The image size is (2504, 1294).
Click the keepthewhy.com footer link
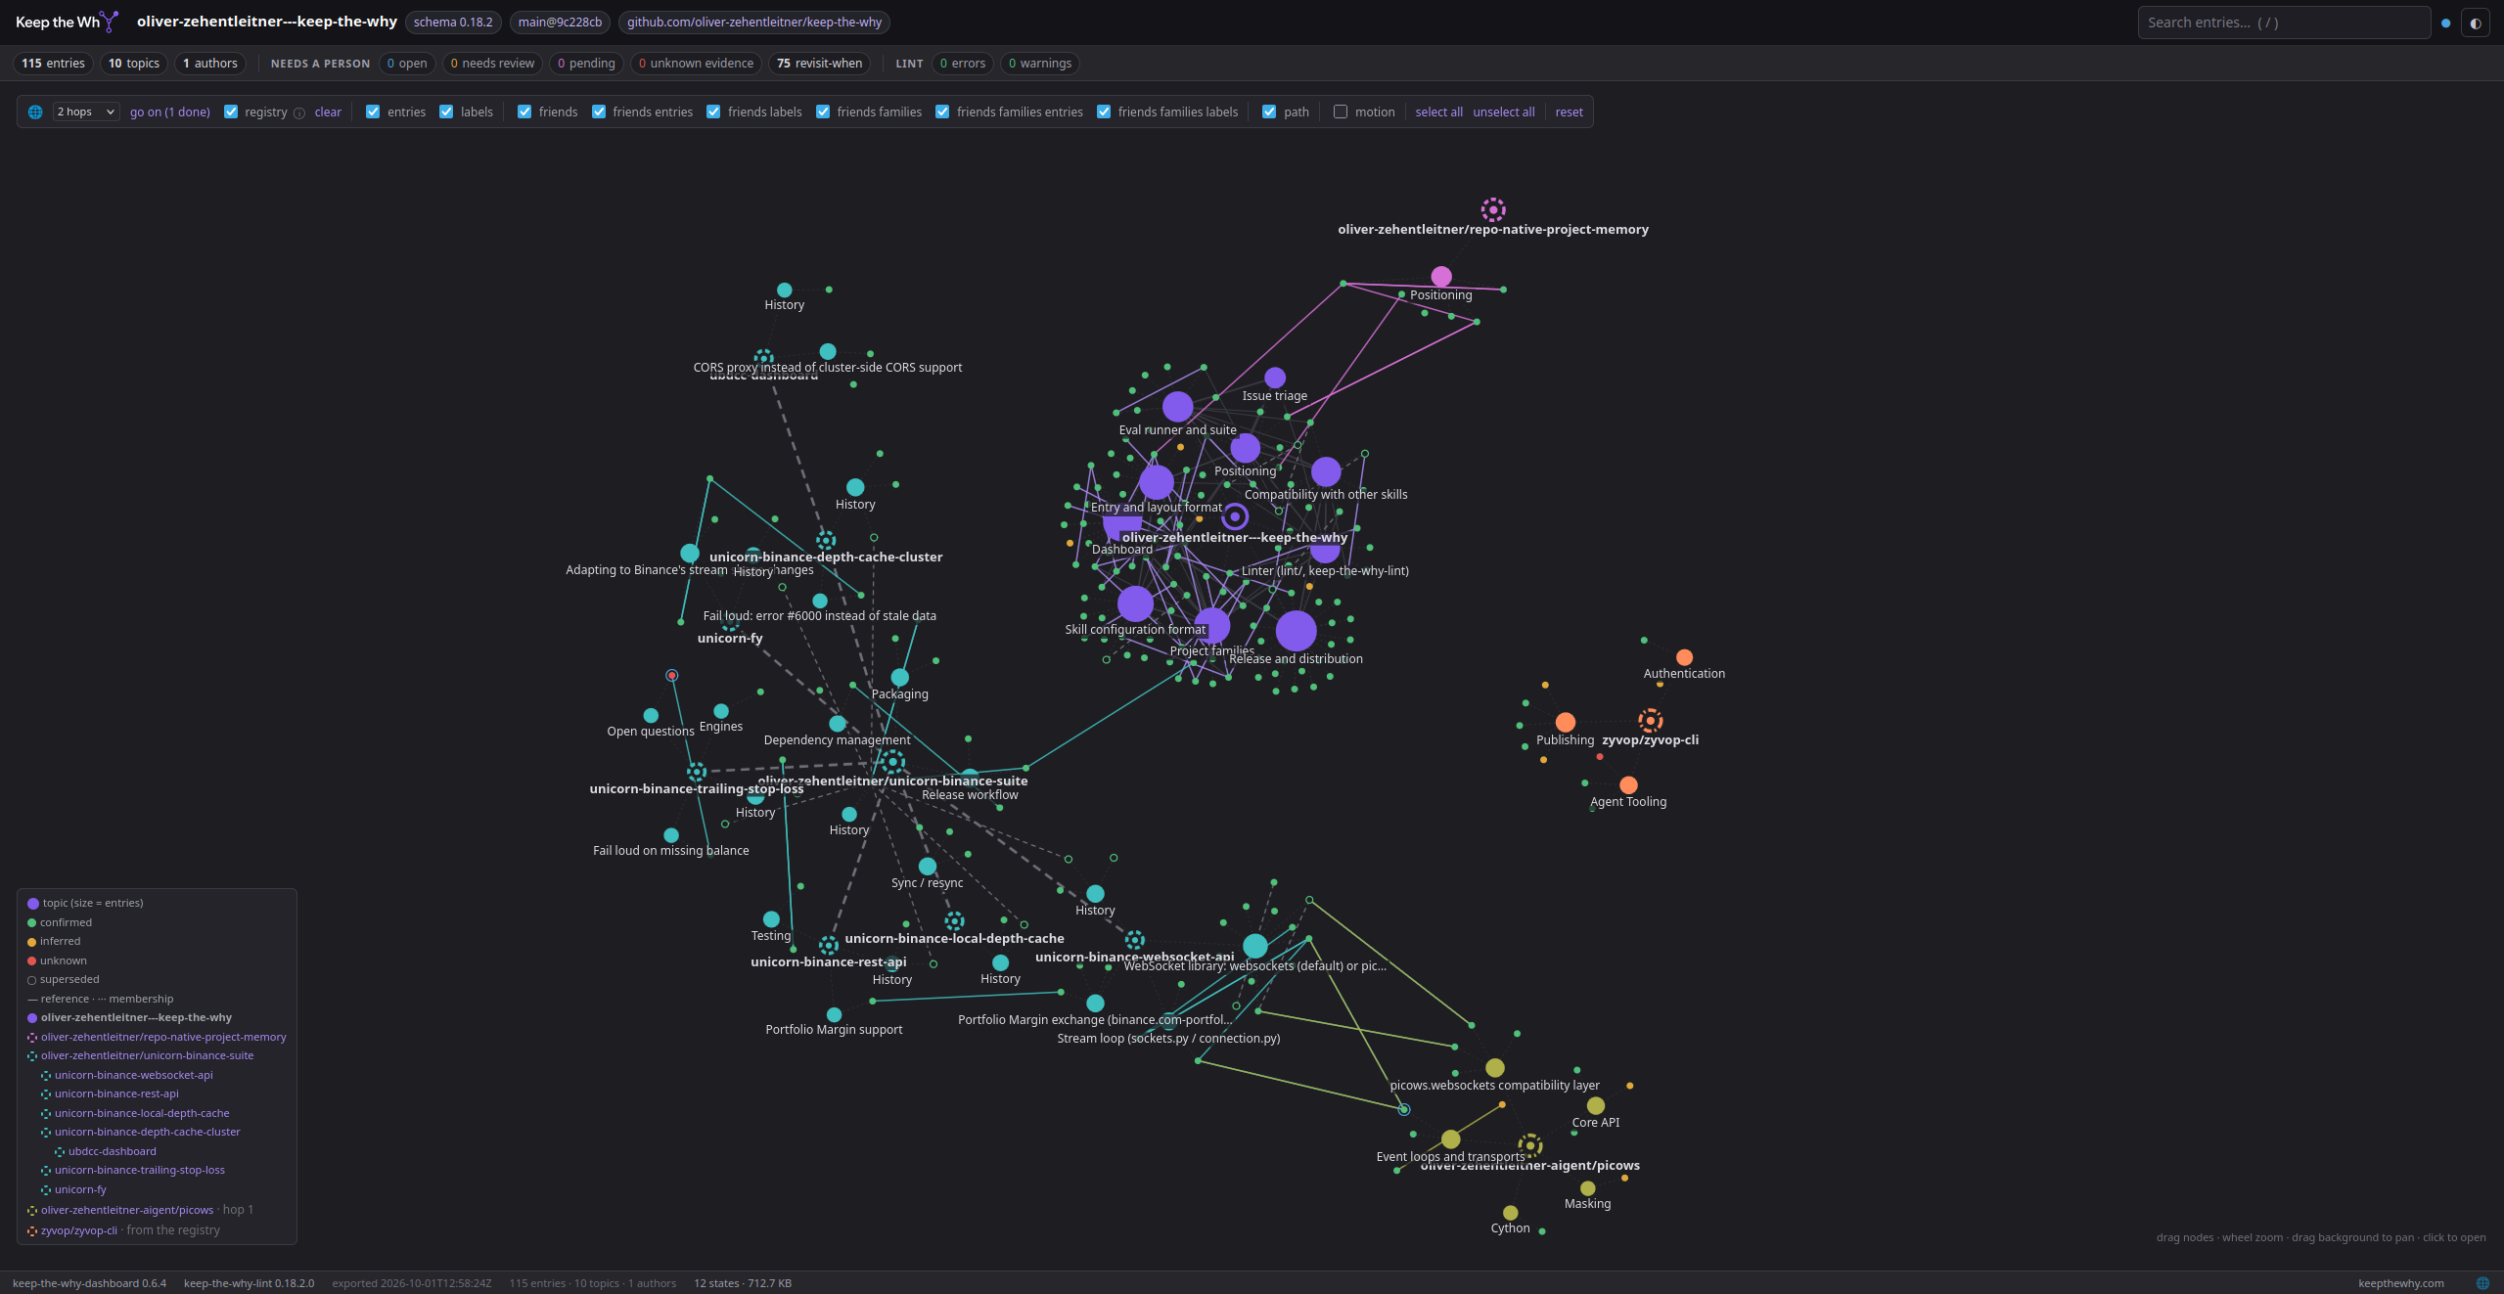point(2400,1283)
